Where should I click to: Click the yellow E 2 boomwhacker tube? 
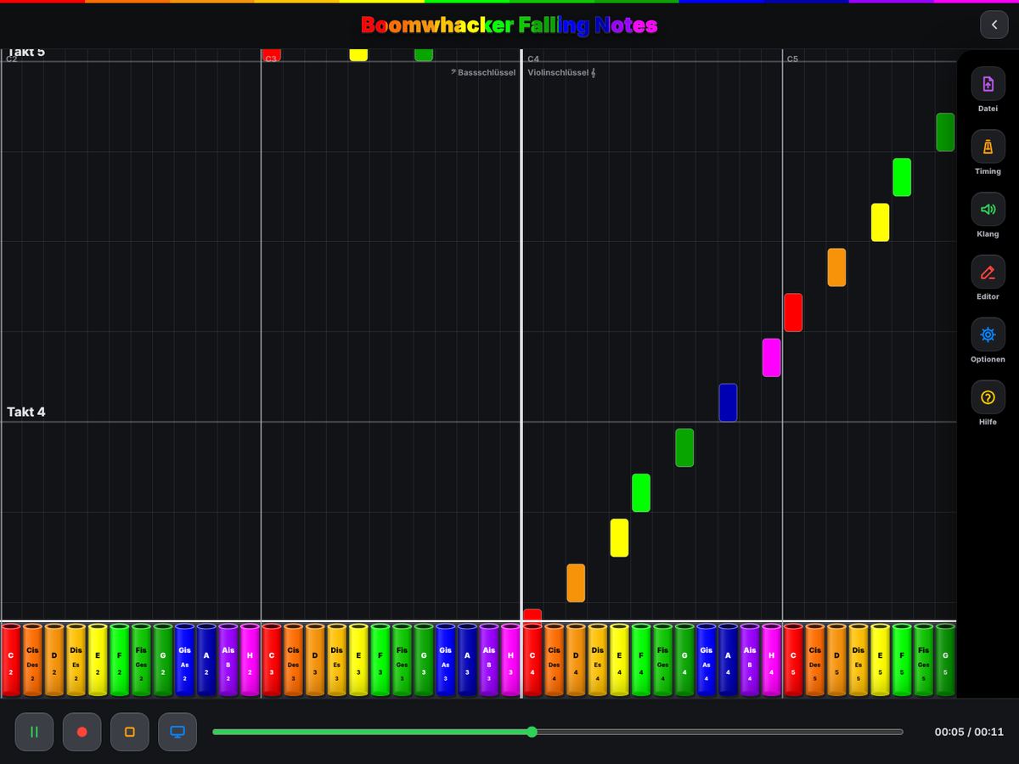[x=98, y=660]
